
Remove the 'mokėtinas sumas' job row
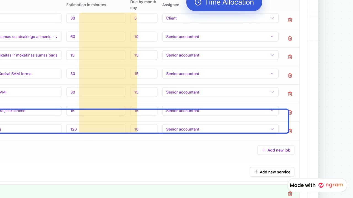coord(290,57)
